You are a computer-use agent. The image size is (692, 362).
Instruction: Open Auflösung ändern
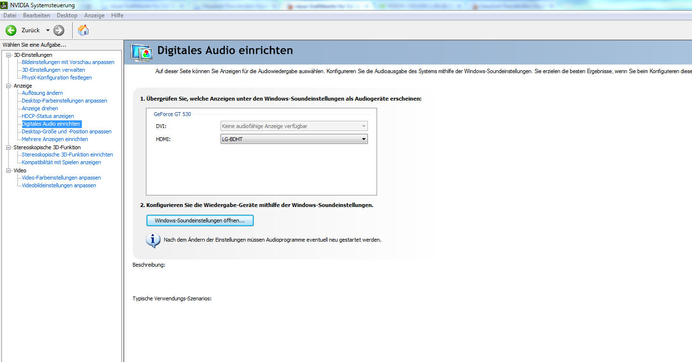(x=42, y=93)
